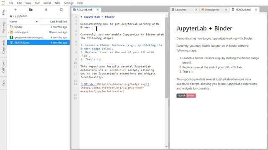Viewport: 268px width, 150px height.
Task: Click the '3. That's it!' editor line
Action: (91, 59)
